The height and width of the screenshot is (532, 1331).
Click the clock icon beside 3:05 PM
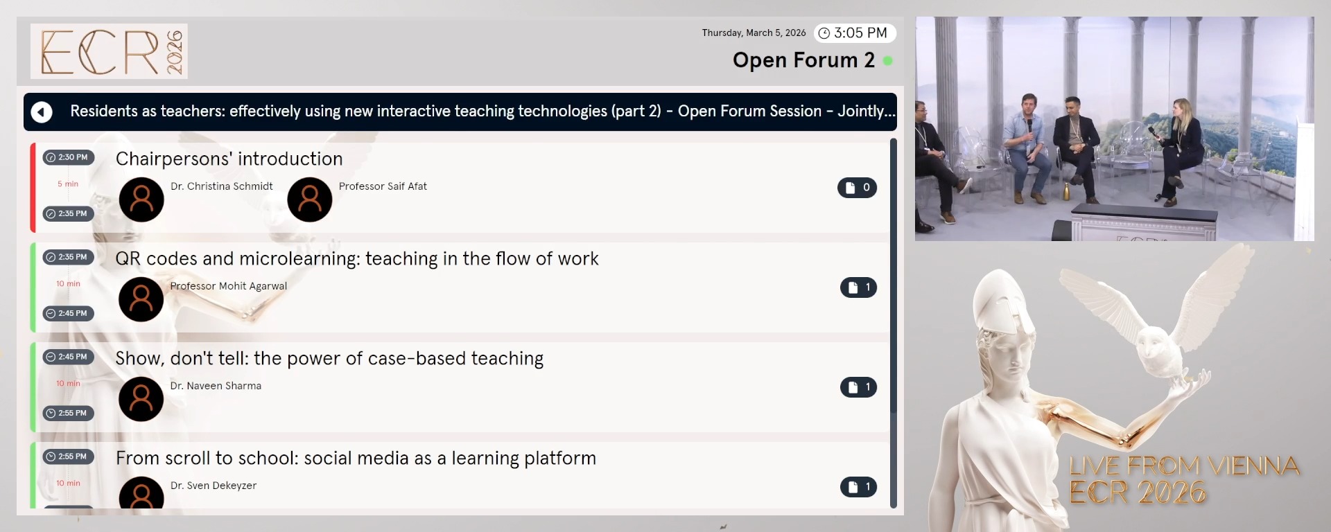(824, 33)
